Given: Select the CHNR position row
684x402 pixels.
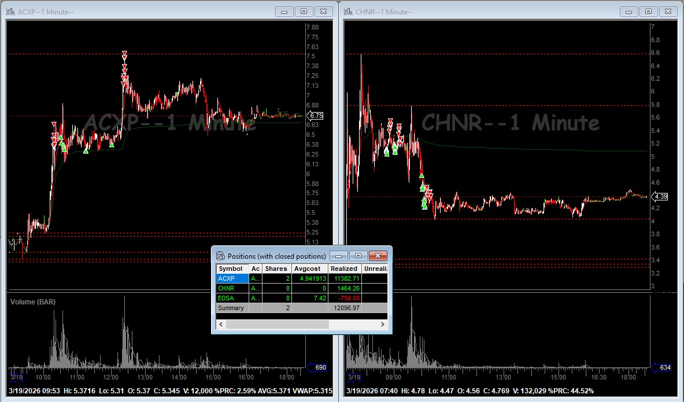Looking at the screenshot, I should point(302,288).
